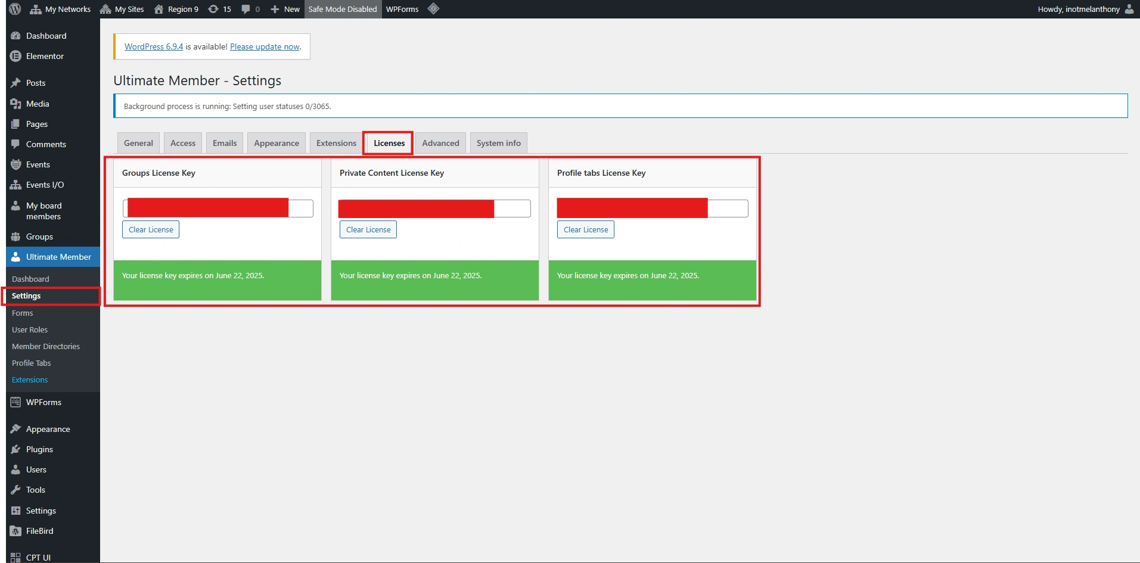Screen dimensions: 1140x563
Task: Click the Posts pushpin icon
Action: click(x=16, y=83)
